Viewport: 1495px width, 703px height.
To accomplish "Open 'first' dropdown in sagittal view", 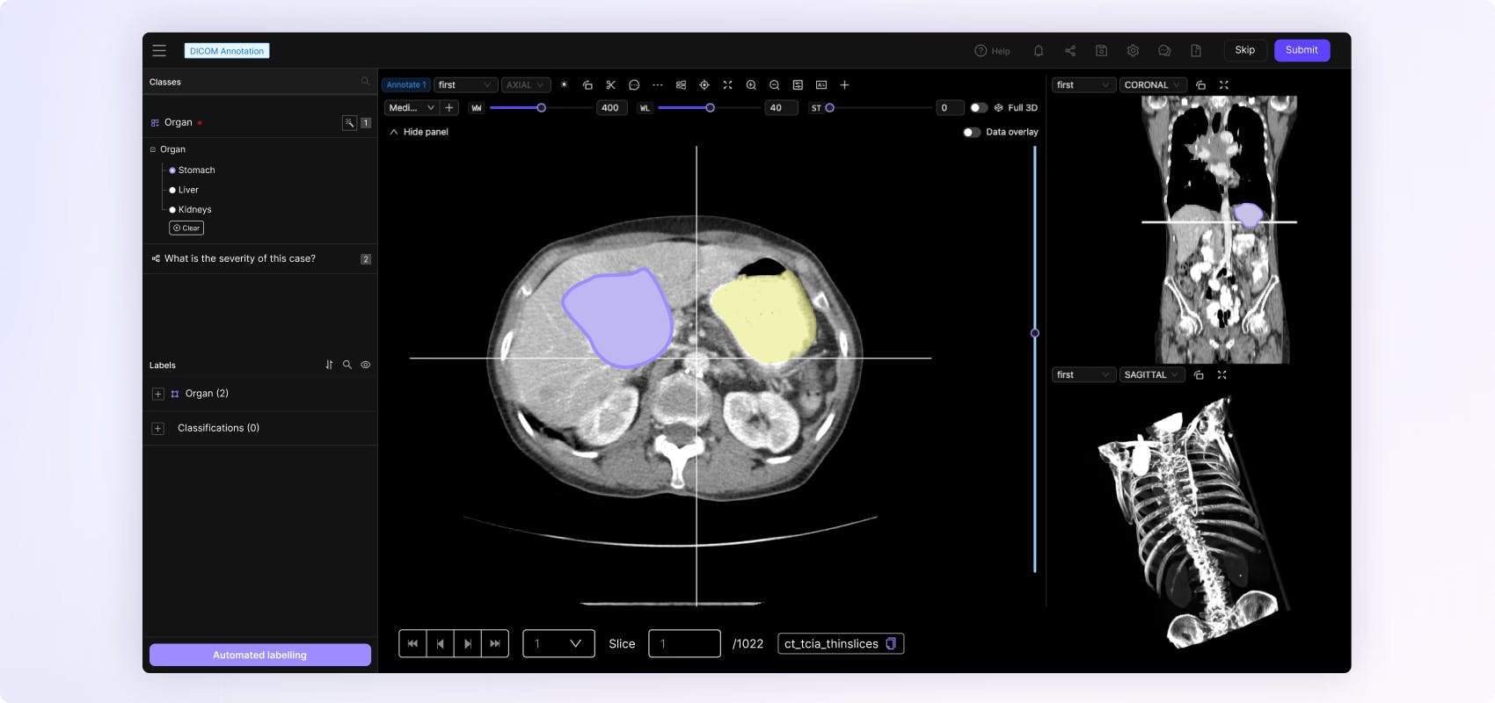I will tap(1083, 375).
